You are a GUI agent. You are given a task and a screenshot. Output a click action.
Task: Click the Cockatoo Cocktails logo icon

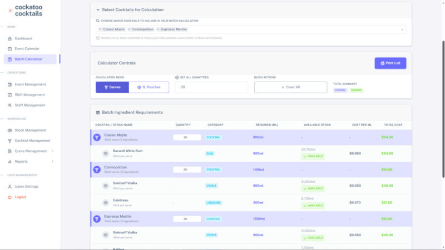10,10
